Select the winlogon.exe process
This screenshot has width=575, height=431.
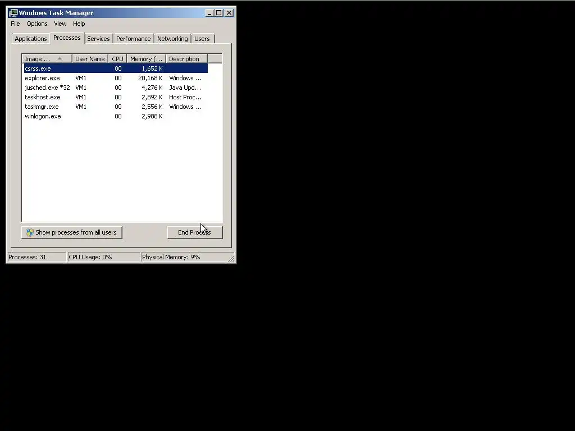(116, 116)
